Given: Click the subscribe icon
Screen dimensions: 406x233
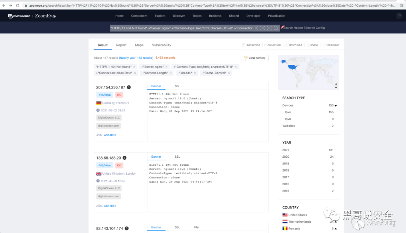Looking at the screenshot, I should pos(244,45).
